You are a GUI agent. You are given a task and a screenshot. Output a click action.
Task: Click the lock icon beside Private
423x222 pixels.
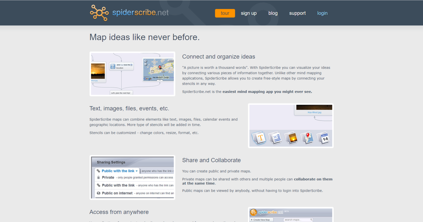click(98, 177)
